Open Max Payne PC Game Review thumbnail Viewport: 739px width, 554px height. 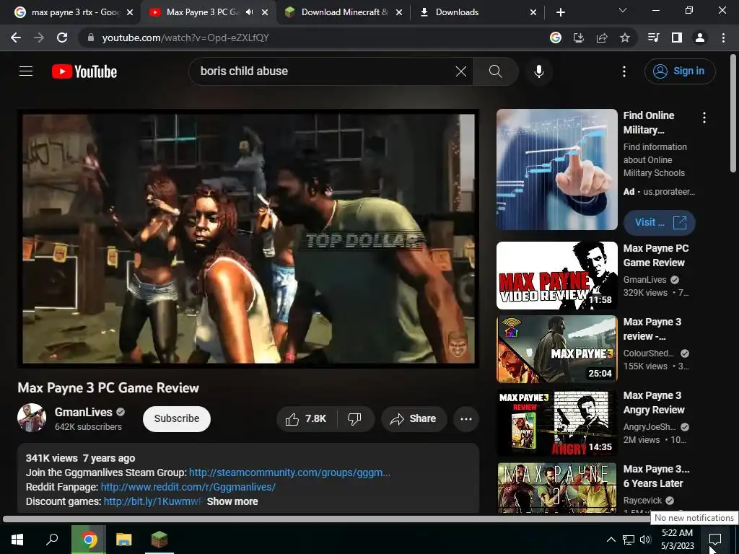557,276
